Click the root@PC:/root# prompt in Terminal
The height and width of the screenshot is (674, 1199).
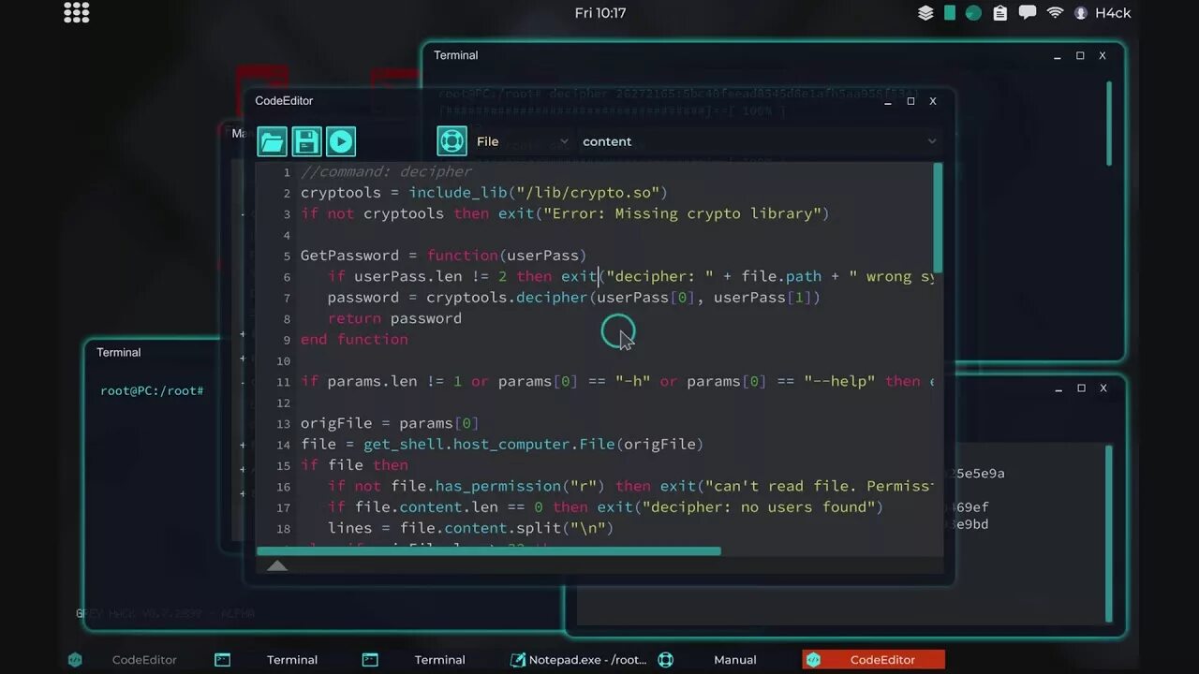click(x=152, y=390)
